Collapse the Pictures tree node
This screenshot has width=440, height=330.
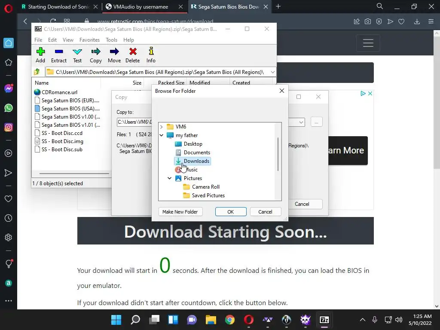pos(169,178)
